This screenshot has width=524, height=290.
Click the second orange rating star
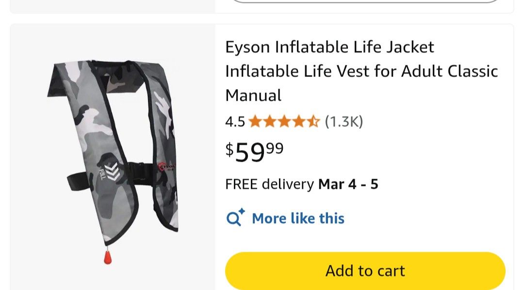tap(269, 122)
